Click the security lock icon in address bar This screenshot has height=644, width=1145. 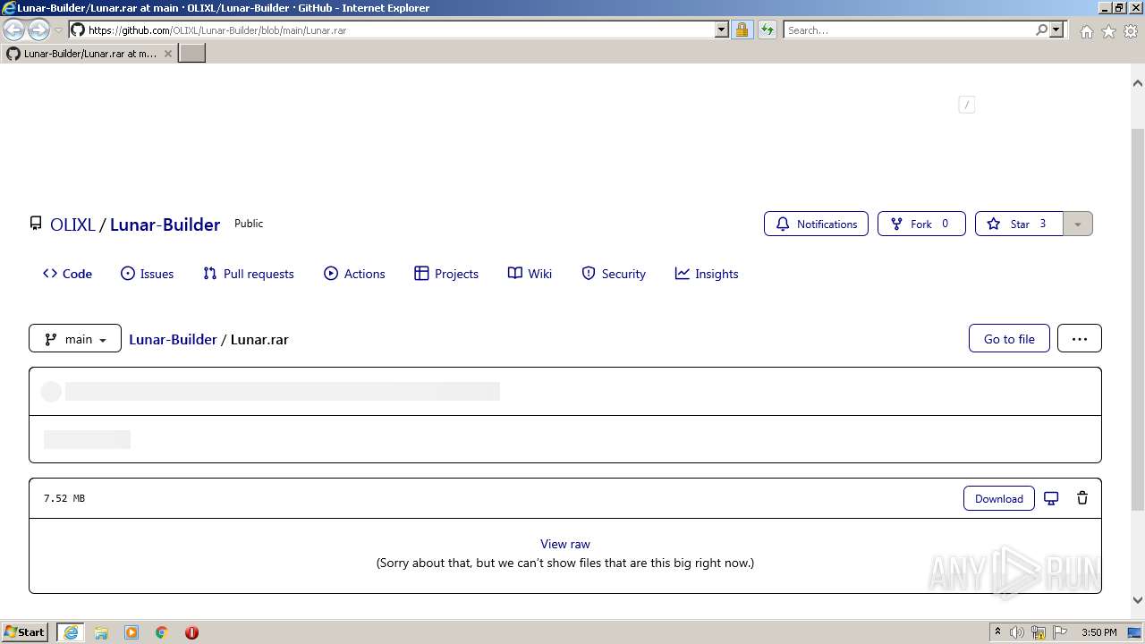pos(742,30)
